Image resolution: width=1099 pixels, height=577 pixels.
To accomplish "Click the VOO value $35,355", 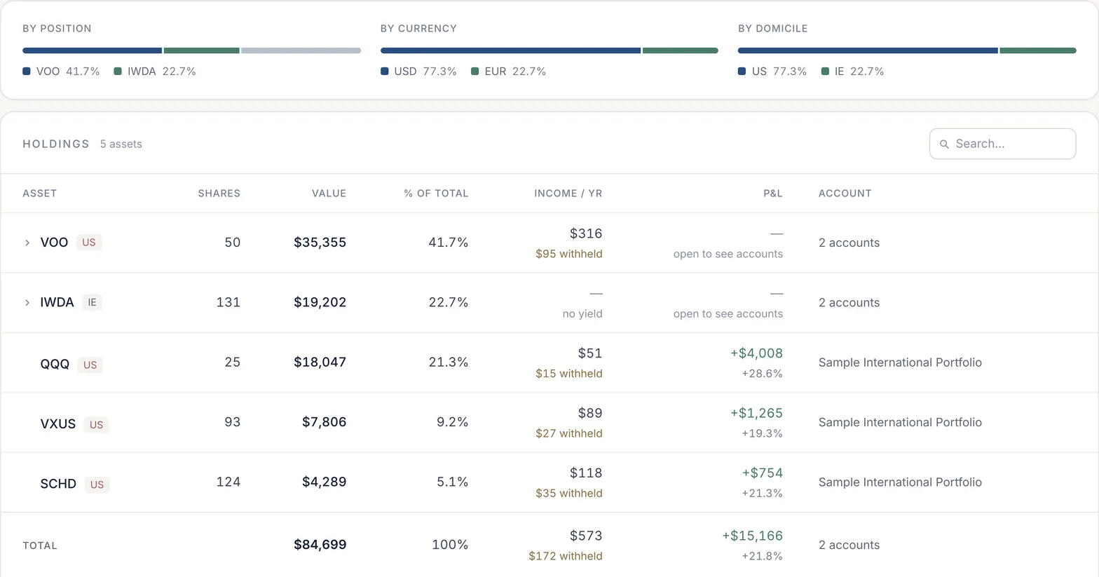I will coord(320,243).
